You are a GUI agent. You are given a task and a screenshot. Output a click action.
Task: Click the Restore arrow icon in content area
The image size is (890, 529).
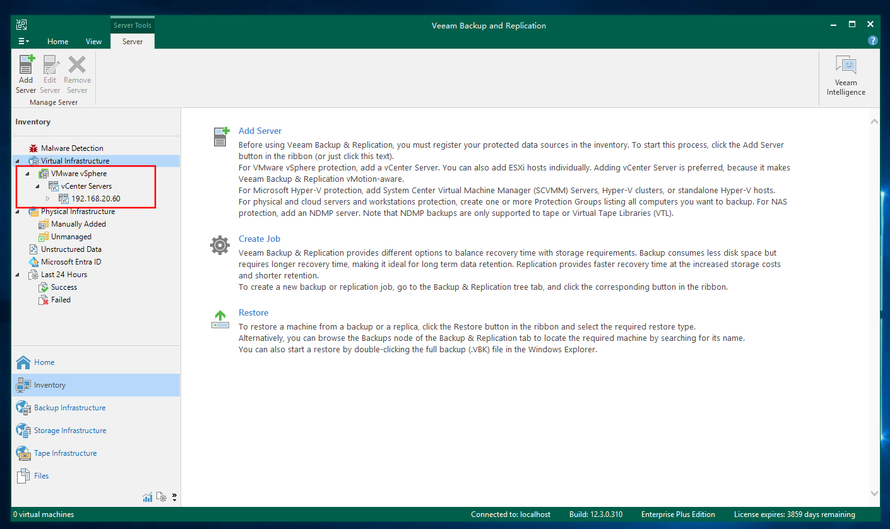click(220, 319)
